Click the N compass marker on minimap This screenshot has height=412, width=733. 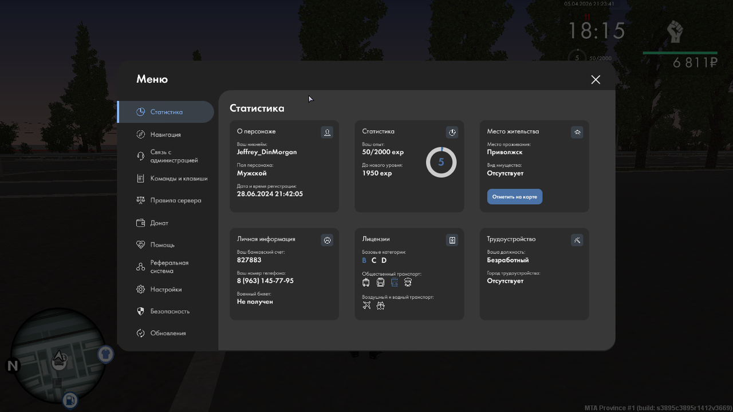coord(13,365)
